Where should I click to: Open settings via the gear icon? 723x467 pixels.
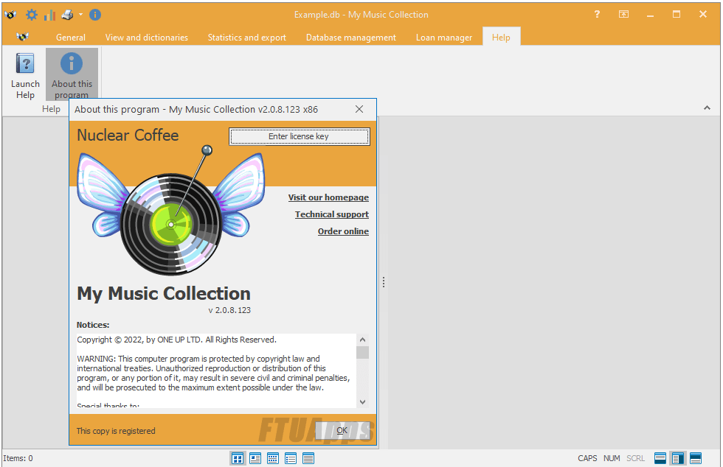31,15
